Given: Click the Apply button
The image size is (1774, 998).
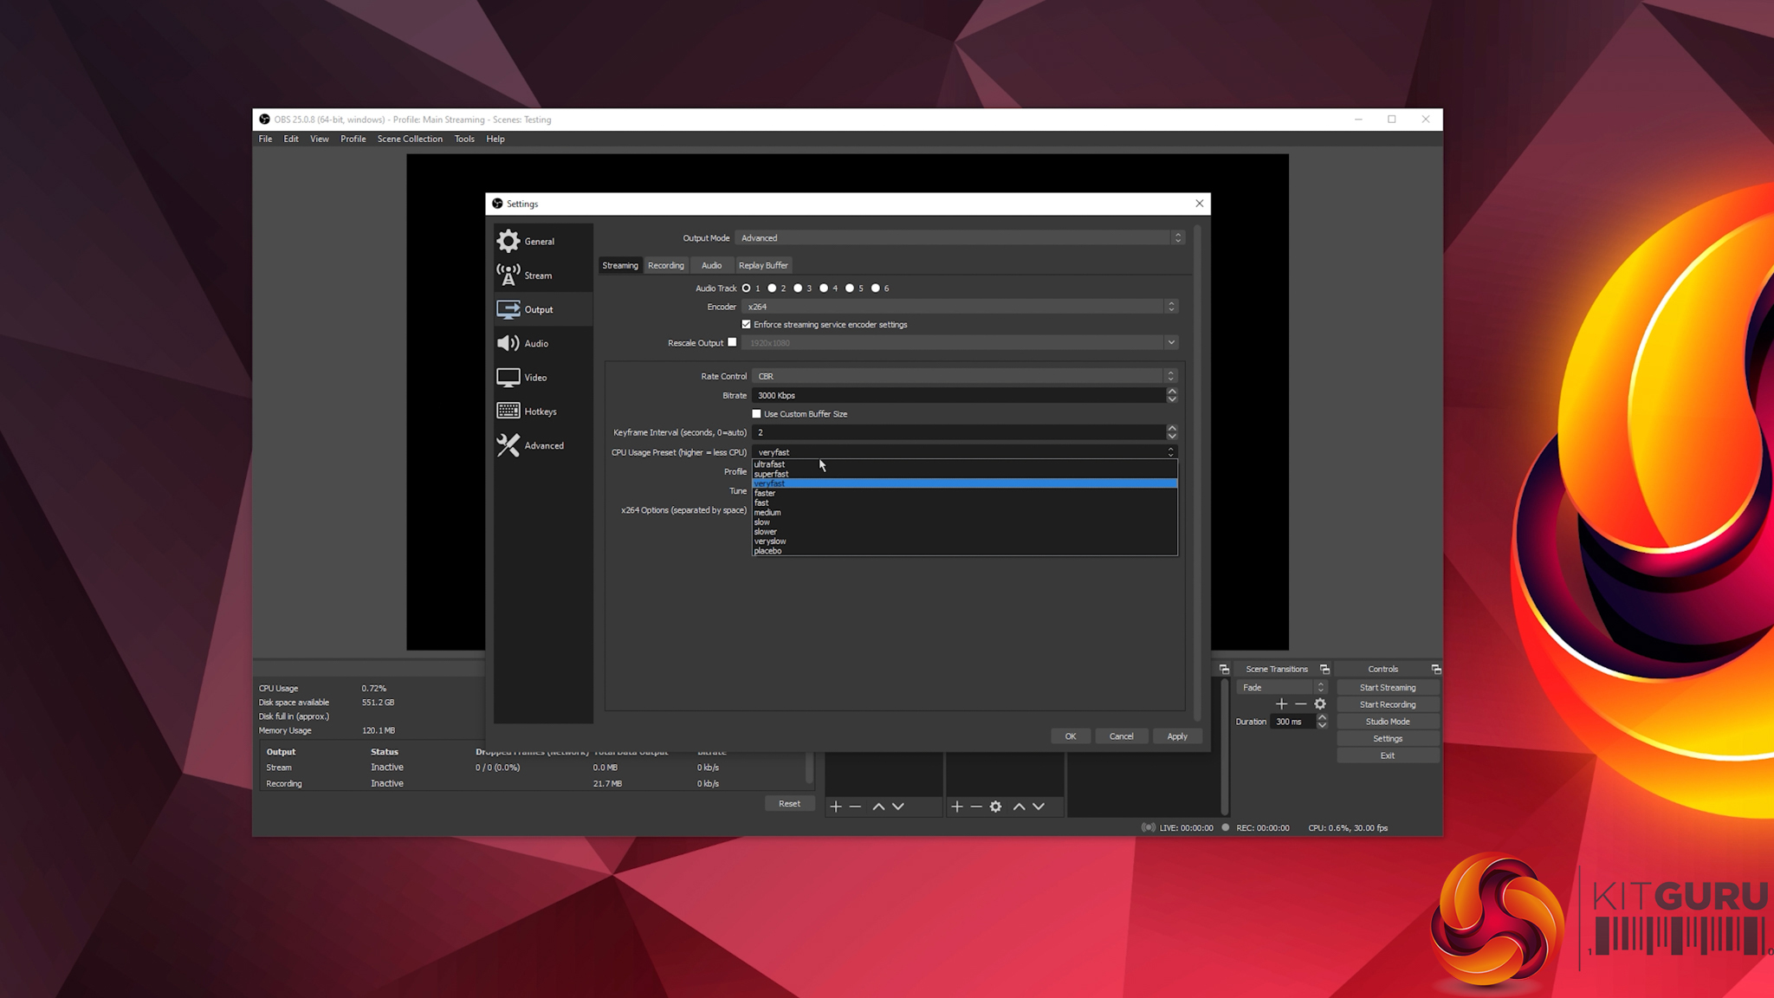Looking at the screenshot, I should [1176, 736].
